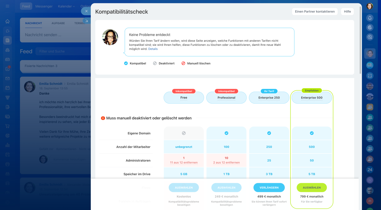
Task: Click the red '6' counter badge
Action: 103,118
